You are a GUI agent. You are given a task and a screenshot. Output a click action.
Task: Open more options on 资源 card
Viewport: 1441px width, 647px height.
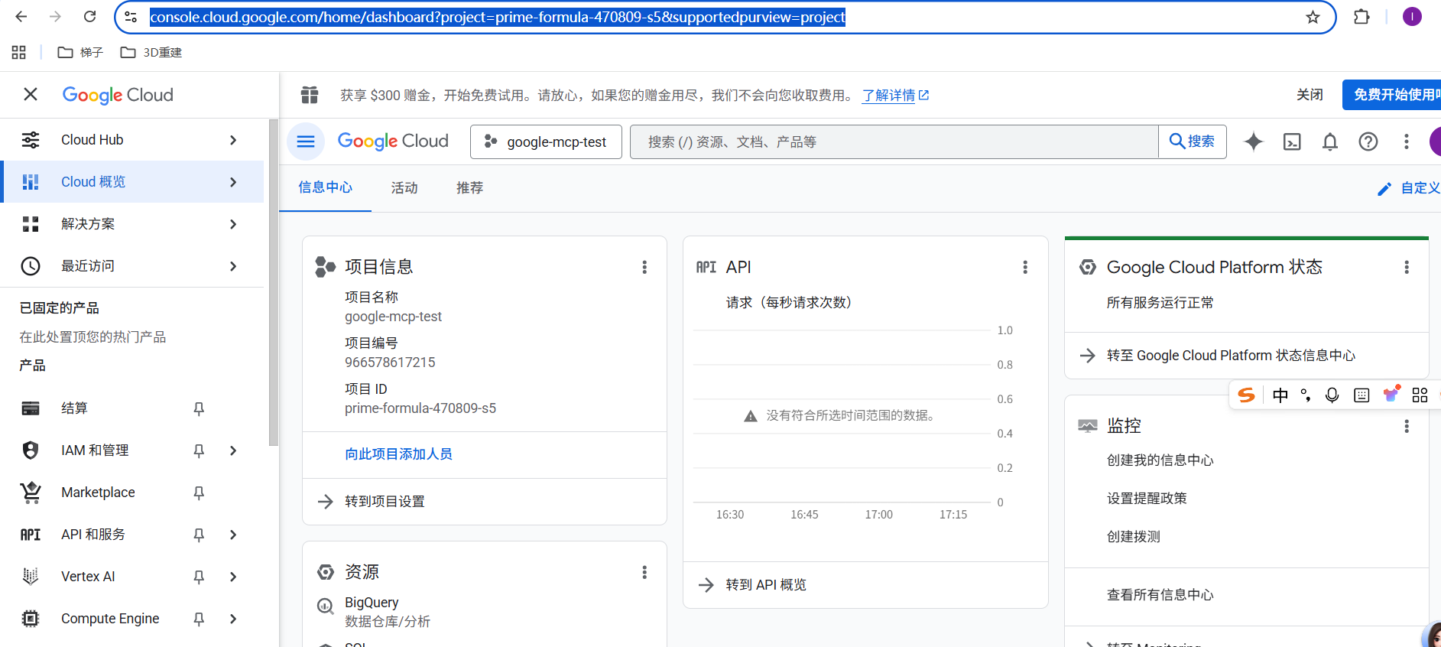pyautogui.click(x=644, y=572)
